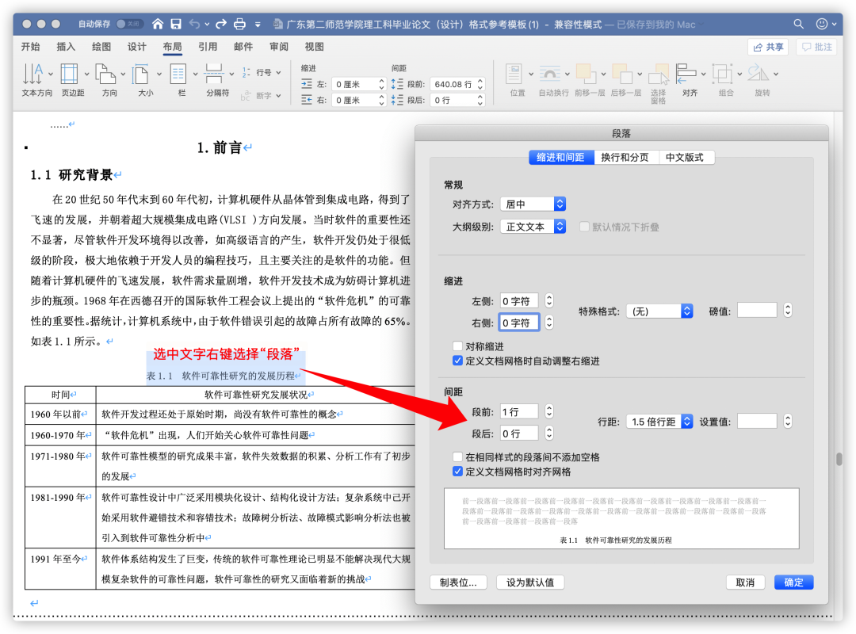Switch to the 换行和分页 tab
The width and height of the screenshot is (856, 634).
(x=625, y=158)
